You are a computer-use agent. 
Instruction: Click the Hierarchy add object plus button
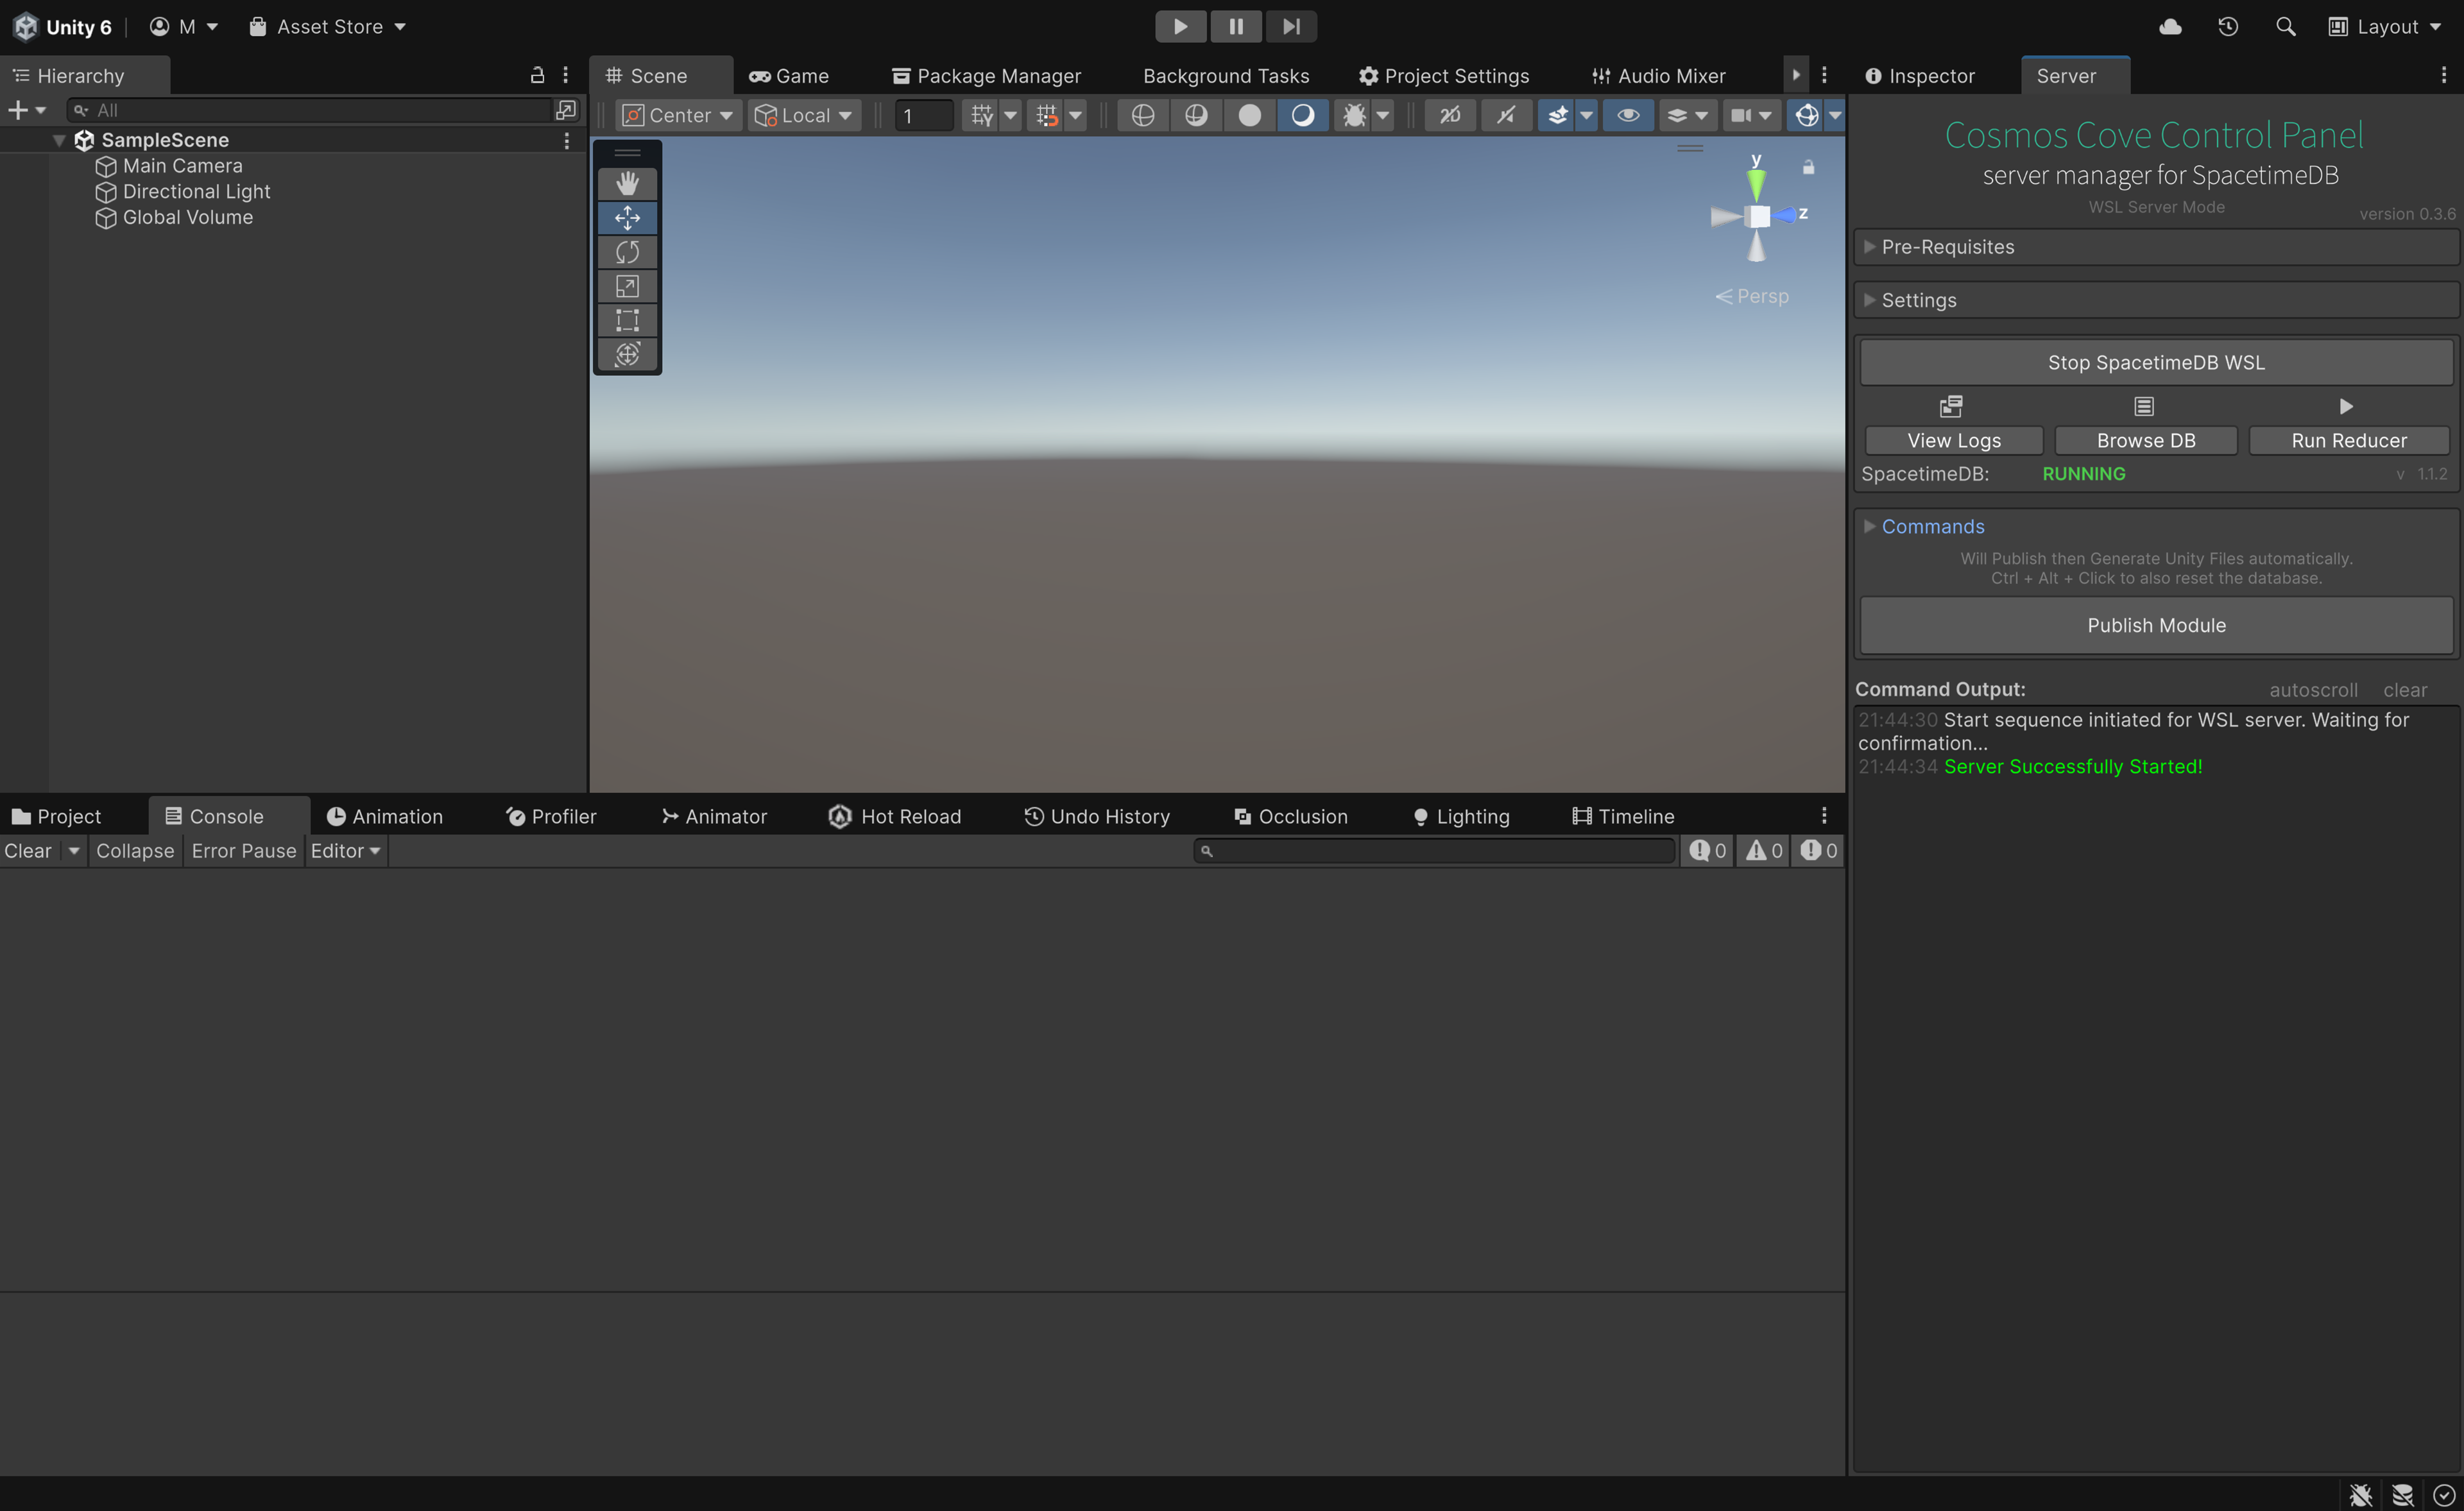pos(18,110)
